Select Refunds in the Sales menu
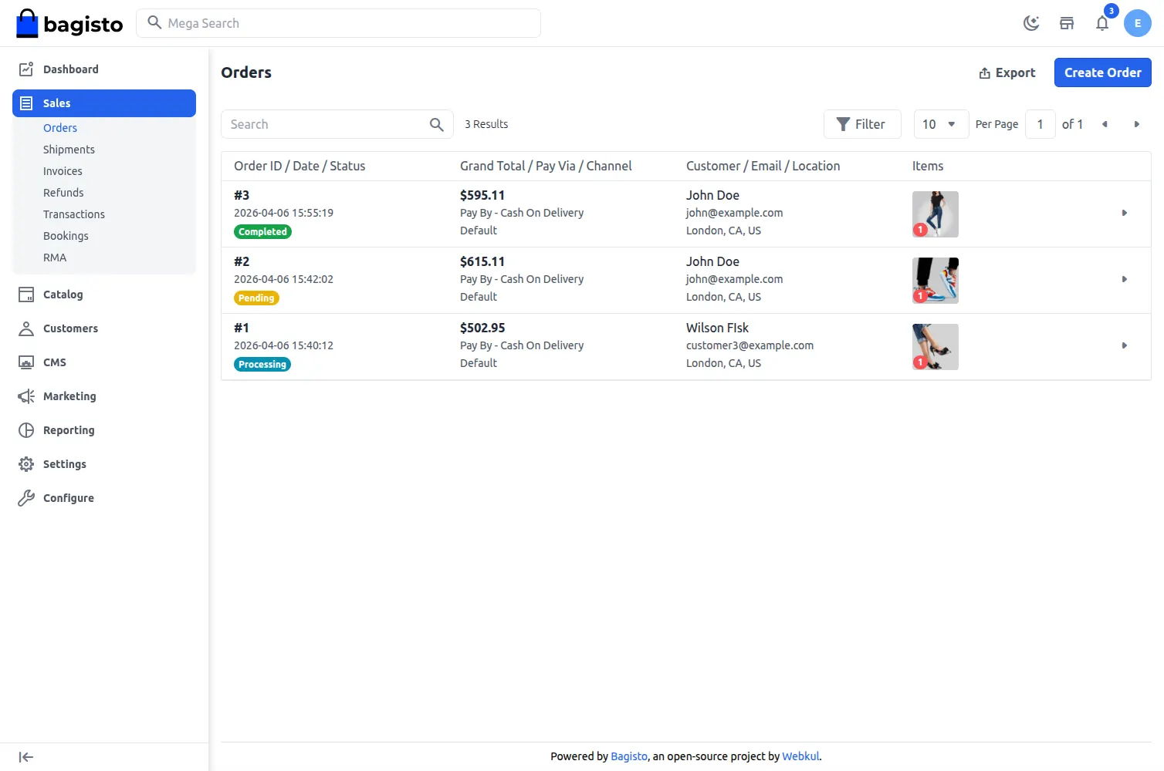The image size is (1164, 771). 63,192
